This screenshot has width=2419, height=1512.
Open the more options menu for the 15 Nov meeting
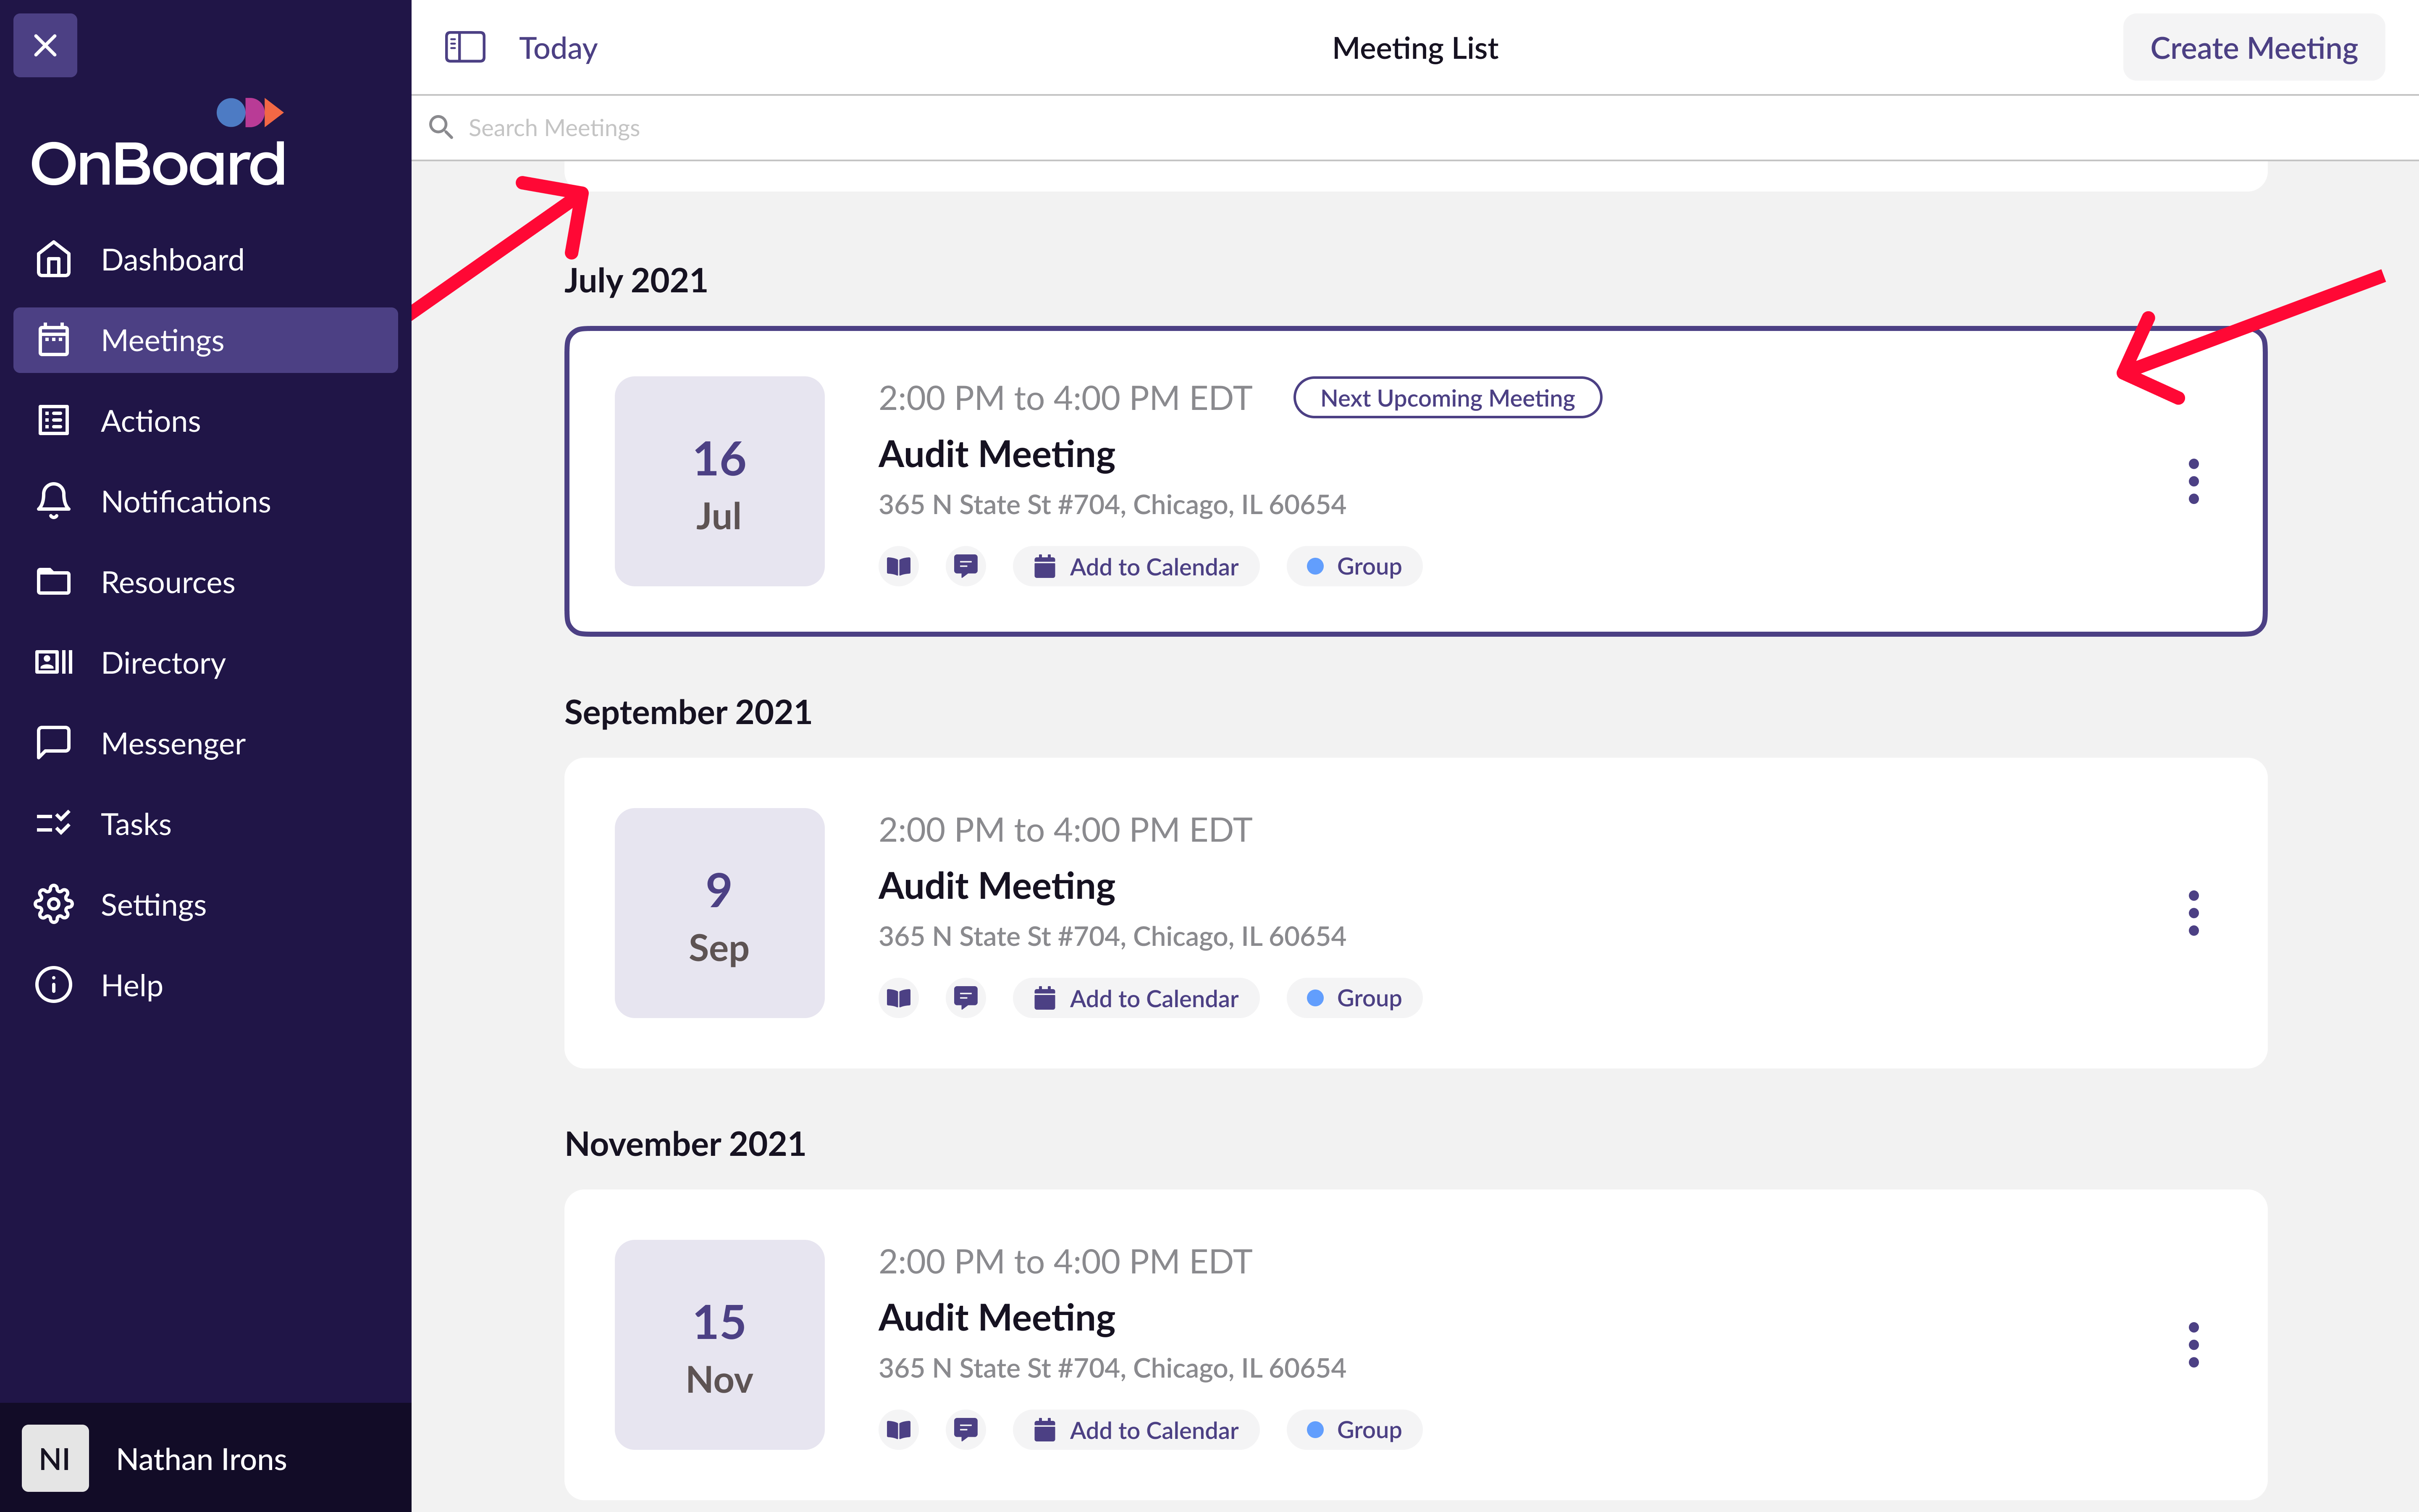point(2193,1345)
